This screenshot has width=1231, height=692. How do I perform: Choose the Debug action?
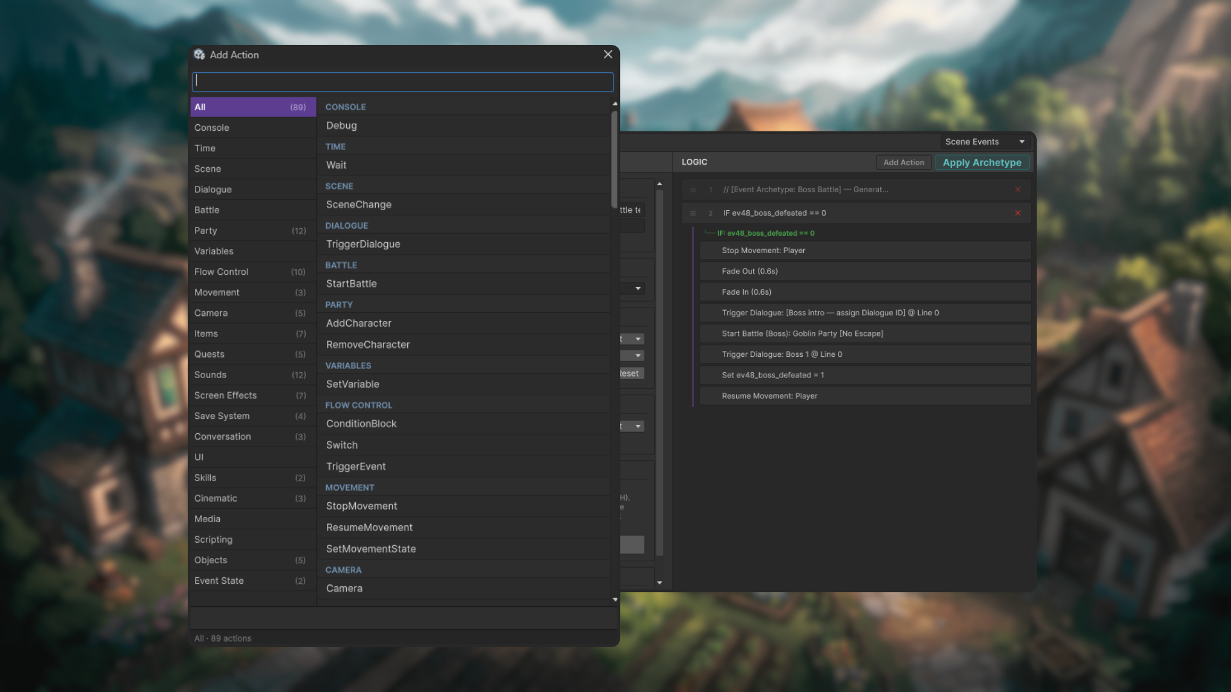[464, 126]
